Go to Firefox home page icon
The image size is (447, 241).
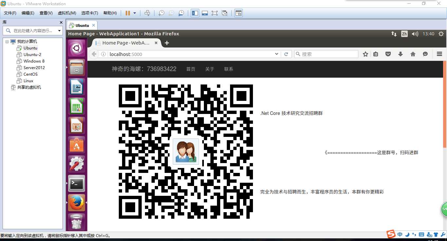tap(413, 54)
